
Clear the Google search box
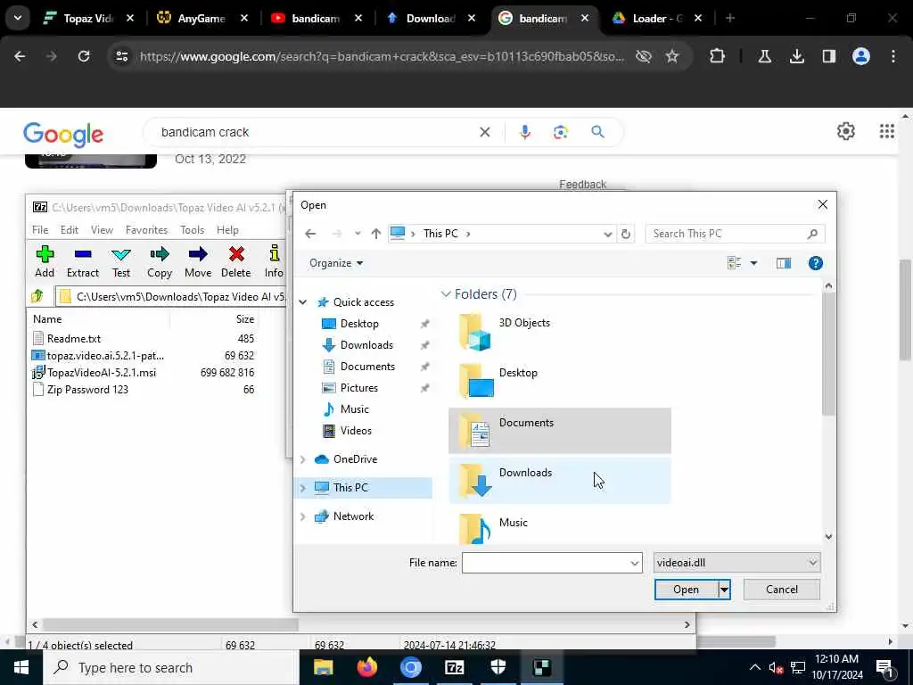click(x=484, y=132)
